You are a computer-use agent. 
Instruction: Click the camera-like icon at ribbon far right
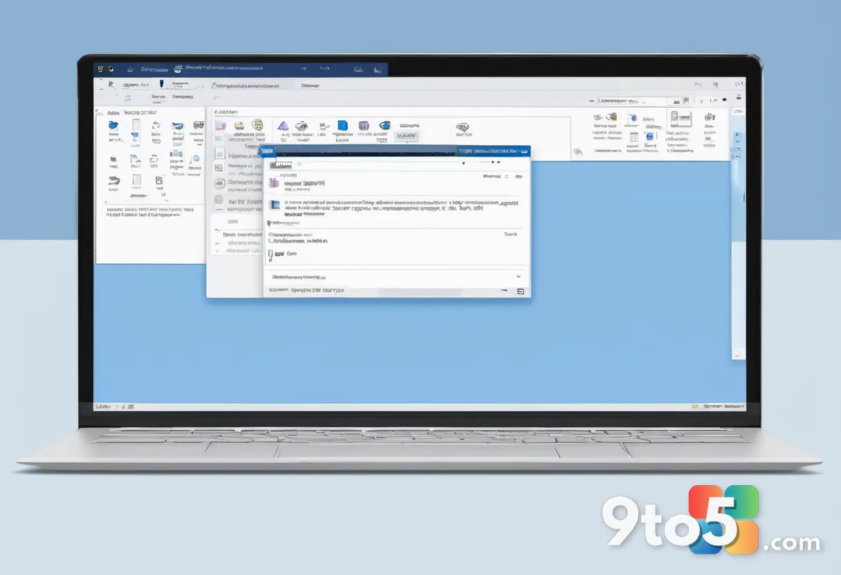pyautogui.click(x=710, y=118)
